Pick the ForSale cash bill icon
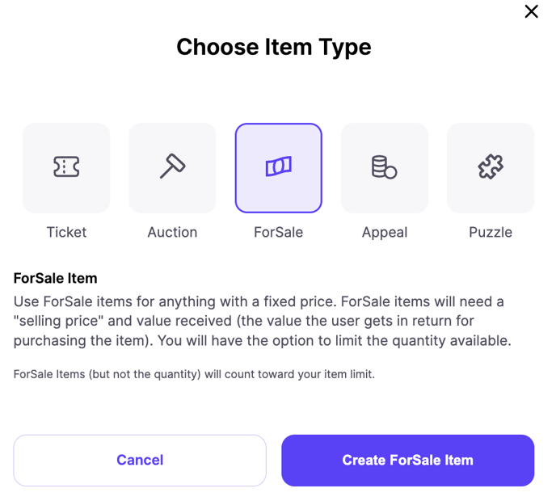The image size is (556, 501). [278, 166]
